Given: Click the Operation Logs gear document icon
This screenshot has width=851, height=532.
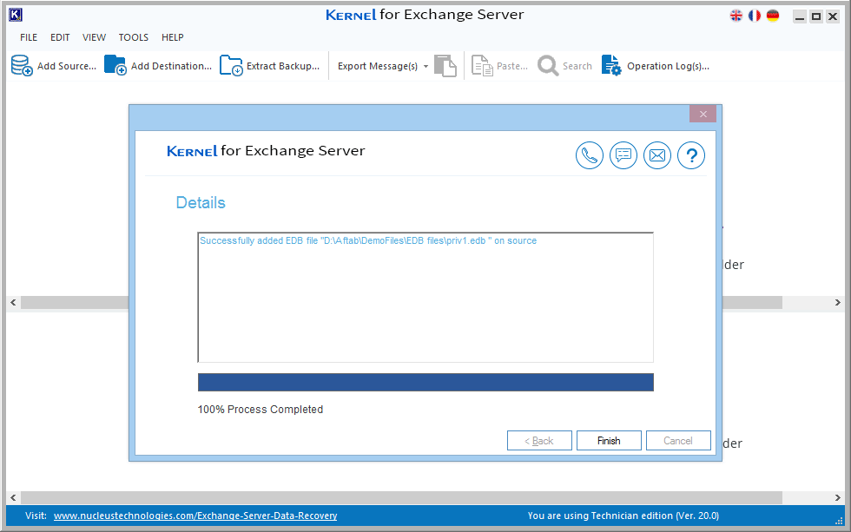Looking at the screenshot, I should pos(611,66).
